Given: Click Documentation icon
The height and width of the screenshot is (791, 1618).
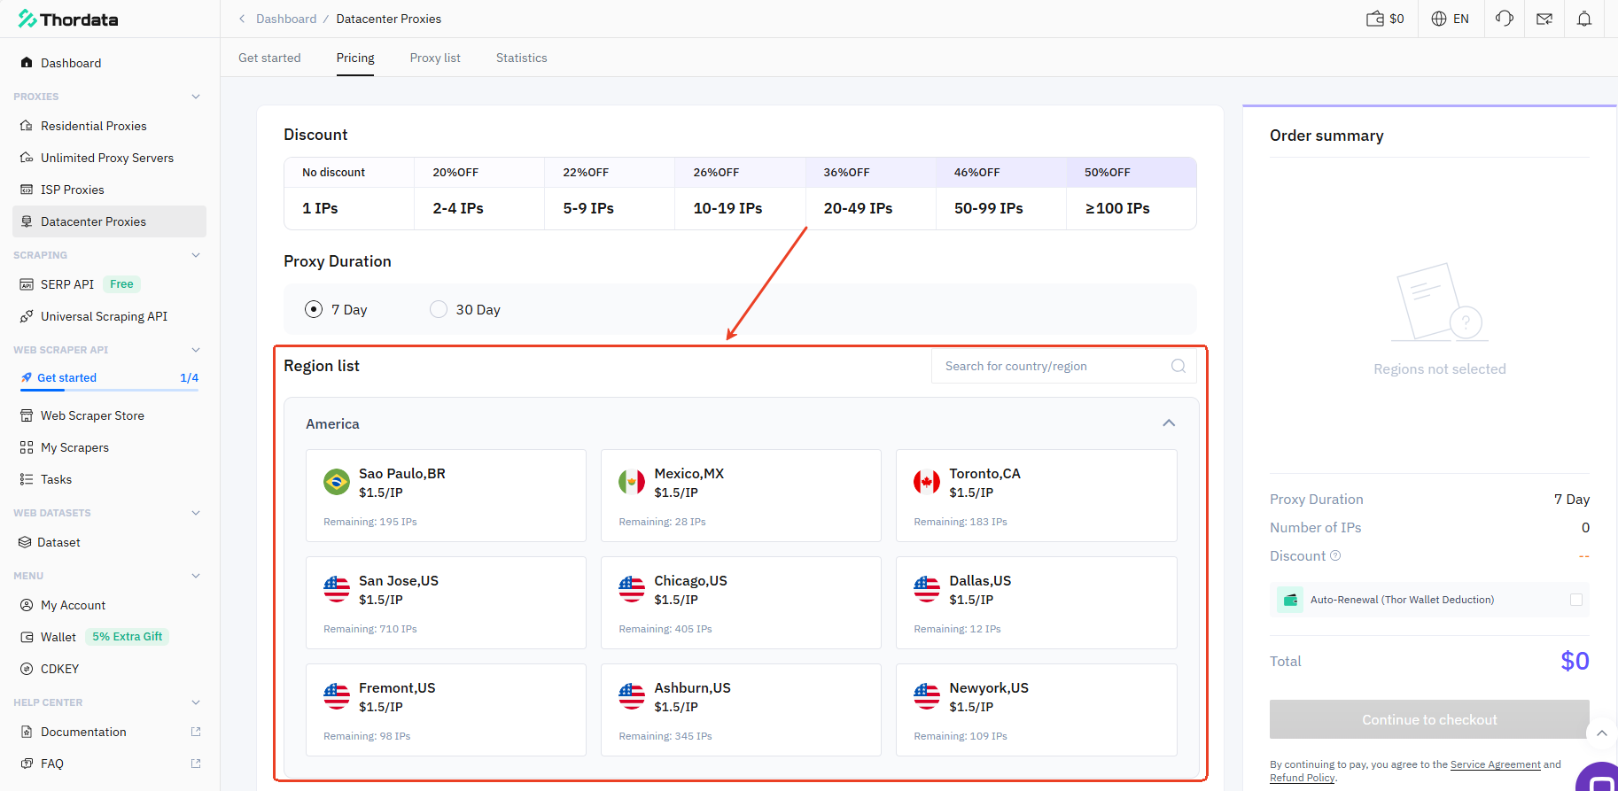Looking at the screenshot, I should [27, 732].
